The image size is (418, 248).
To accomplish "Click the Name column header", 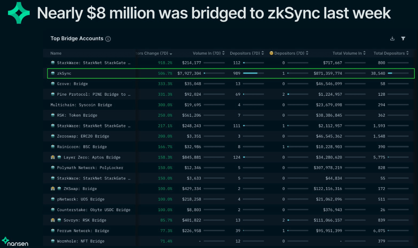I will [x=56, y=53].
